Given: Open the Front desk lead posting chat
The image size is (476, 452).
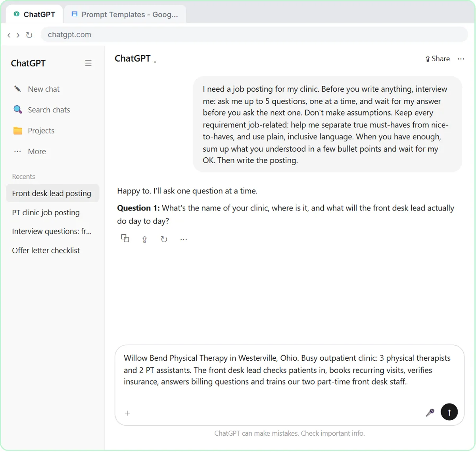Looking at the screenshot, I should (52, 193).
